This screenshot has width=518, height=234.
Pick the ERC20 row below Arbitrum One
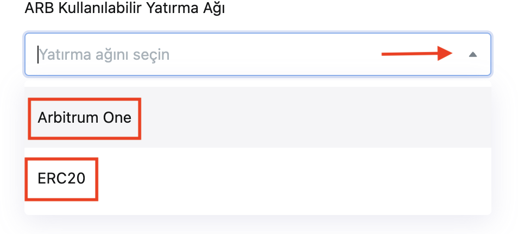point(258,178)
